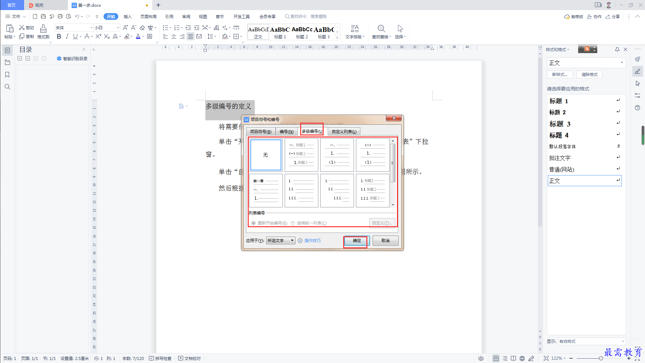Click the clear formatting eraser icon
645x363 pixels.
coord(142,28)
